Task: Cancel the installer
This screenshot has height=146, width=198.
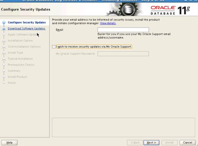Action: (188, 143)
